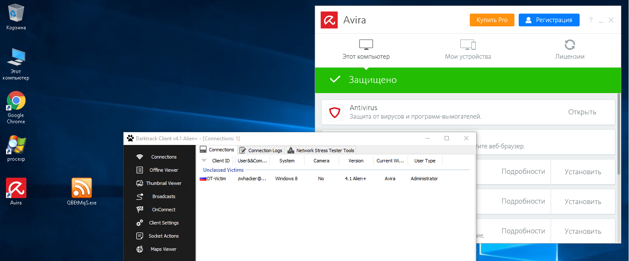
Task: Click the Camera column header
Action: (x=322, y=161)
